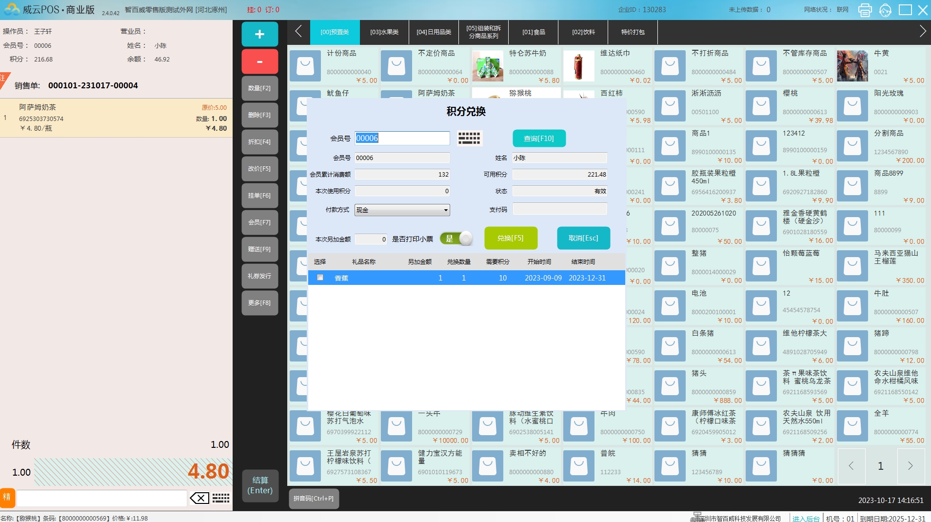Click the 取消[Esc] cancel button
Image resolution: width=931 pixels, height=522 pixels.
tap(583, 238)
